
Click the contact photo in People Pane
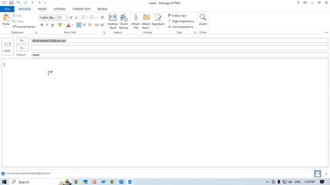(x=318, y=174)
